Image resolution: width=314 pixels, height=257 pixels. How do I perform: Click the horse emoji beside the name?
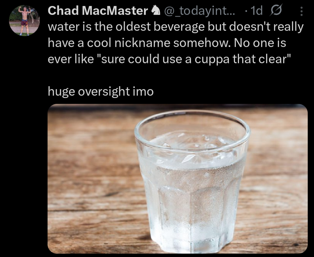(x=154, y=11)
